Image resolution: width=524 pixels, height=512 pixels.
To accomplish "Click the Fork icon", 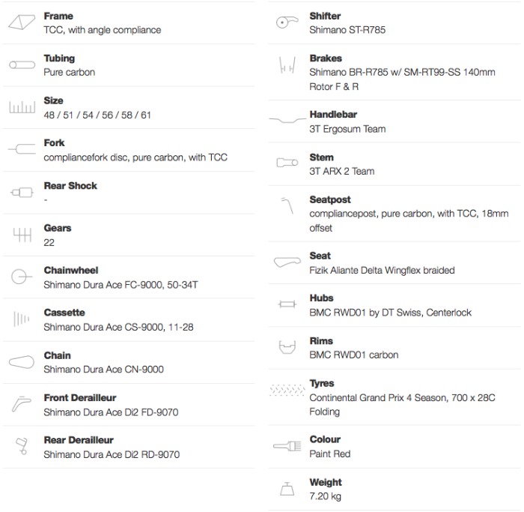I will coord(22,149).
